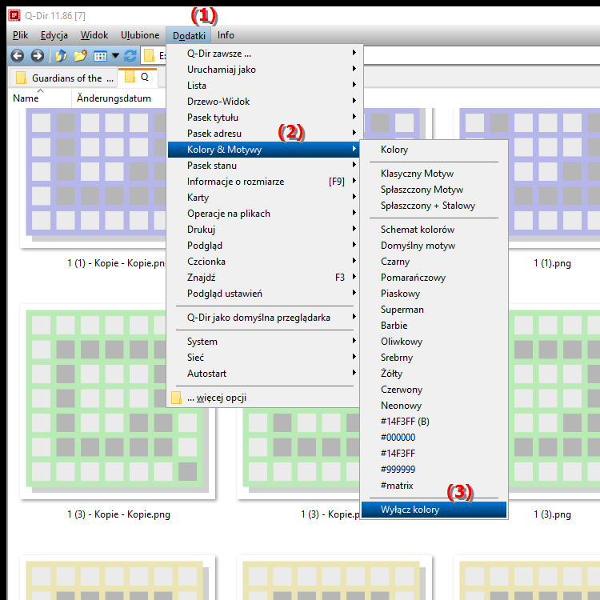This screenshot has height=600, width=600.
Task: Click '... więcej opcji' entry
Action: [x=263, y=398]
